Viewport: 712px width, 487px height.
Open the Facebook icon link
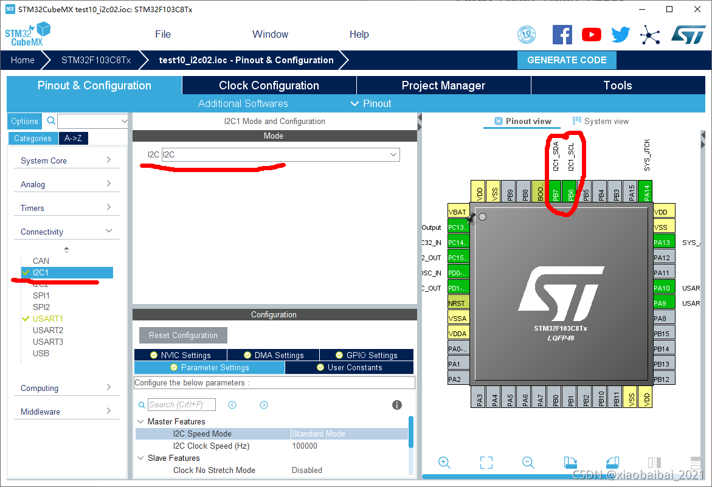pyautogui.click(x=562, y=35)
